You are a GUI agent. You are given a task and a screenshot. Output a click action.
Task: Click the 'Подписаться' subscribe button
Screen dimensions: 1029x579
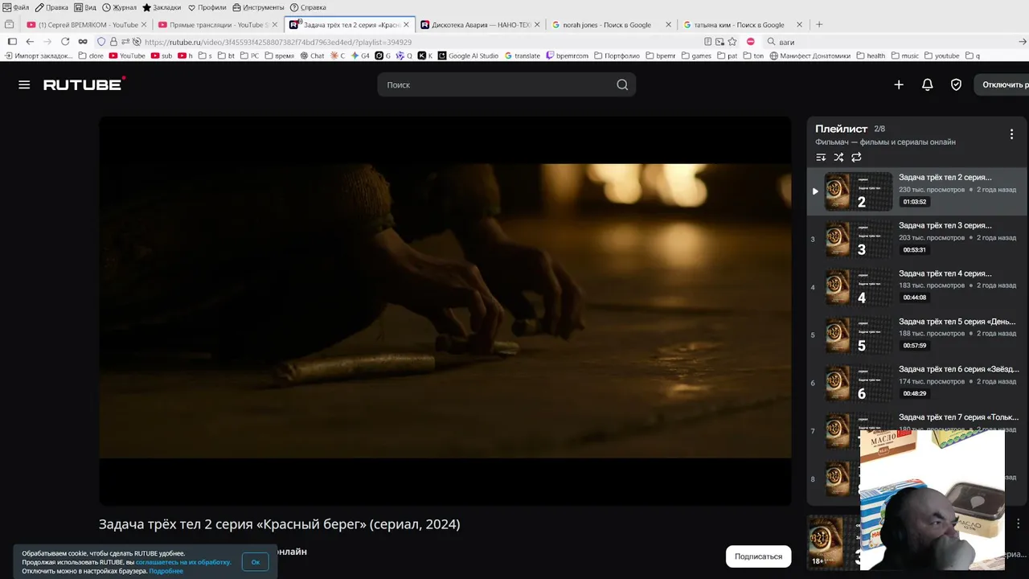point(758,556)
